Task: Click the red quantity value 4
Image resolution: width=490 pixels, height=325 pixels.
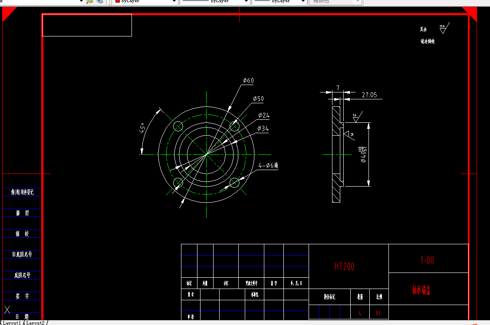Action: pyautogui.click(x=360, y=313)
